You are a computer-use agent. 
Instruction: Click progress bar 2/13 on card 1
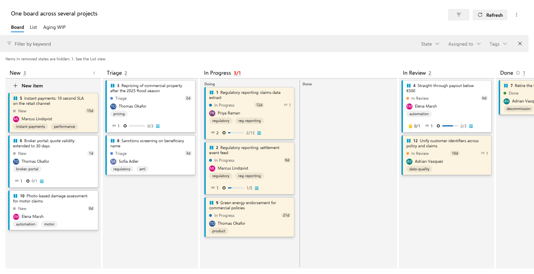click(236, 133)
